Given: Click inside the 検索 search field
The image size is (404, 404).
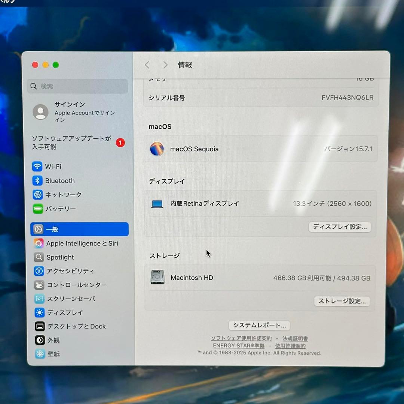Looking at the screenshot, I should pyautogui.click(x=77, y=86).
